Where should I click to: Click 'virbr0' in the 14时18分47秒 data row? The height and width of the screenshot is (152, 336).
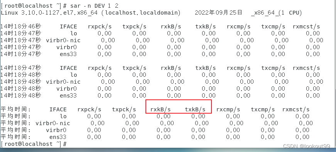tap(67, 47)
